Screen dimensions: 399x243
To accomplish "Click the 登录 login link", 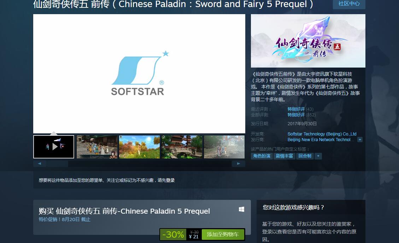I will [x=170, y=180].
